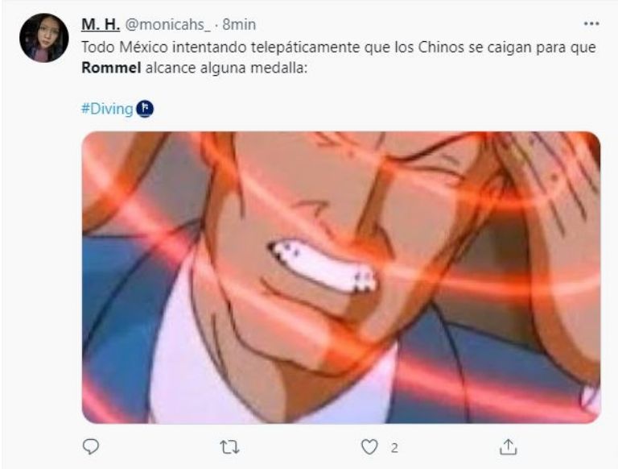This screenshot has height=469, width=618.
Task: Open the three-dot more options menu
Action: point(591,24)
